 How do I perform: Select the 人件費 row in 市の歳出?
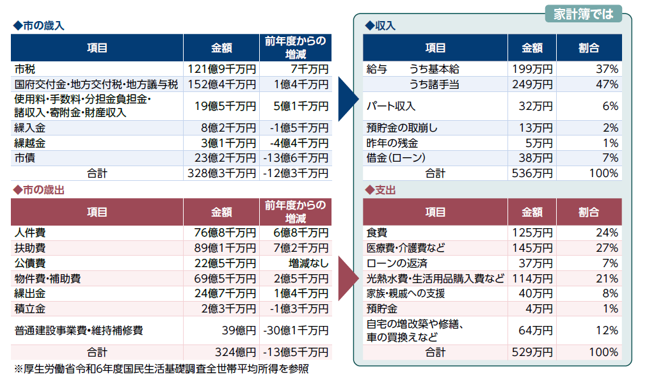[x=31, y=233]
